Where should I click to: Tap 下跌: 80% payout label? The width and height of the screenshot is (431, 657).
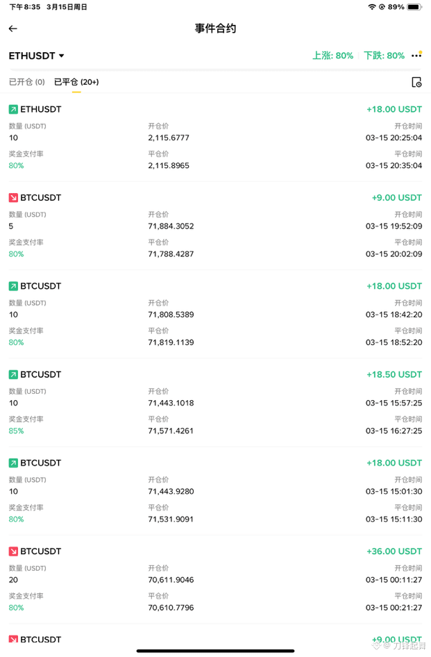pos(384,56)
